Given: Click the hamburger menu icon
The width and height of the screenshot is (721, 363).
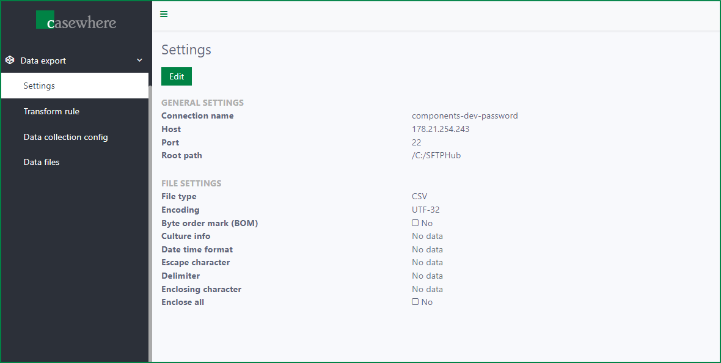Looking at the screenshot, I should (x=164, y=14).
